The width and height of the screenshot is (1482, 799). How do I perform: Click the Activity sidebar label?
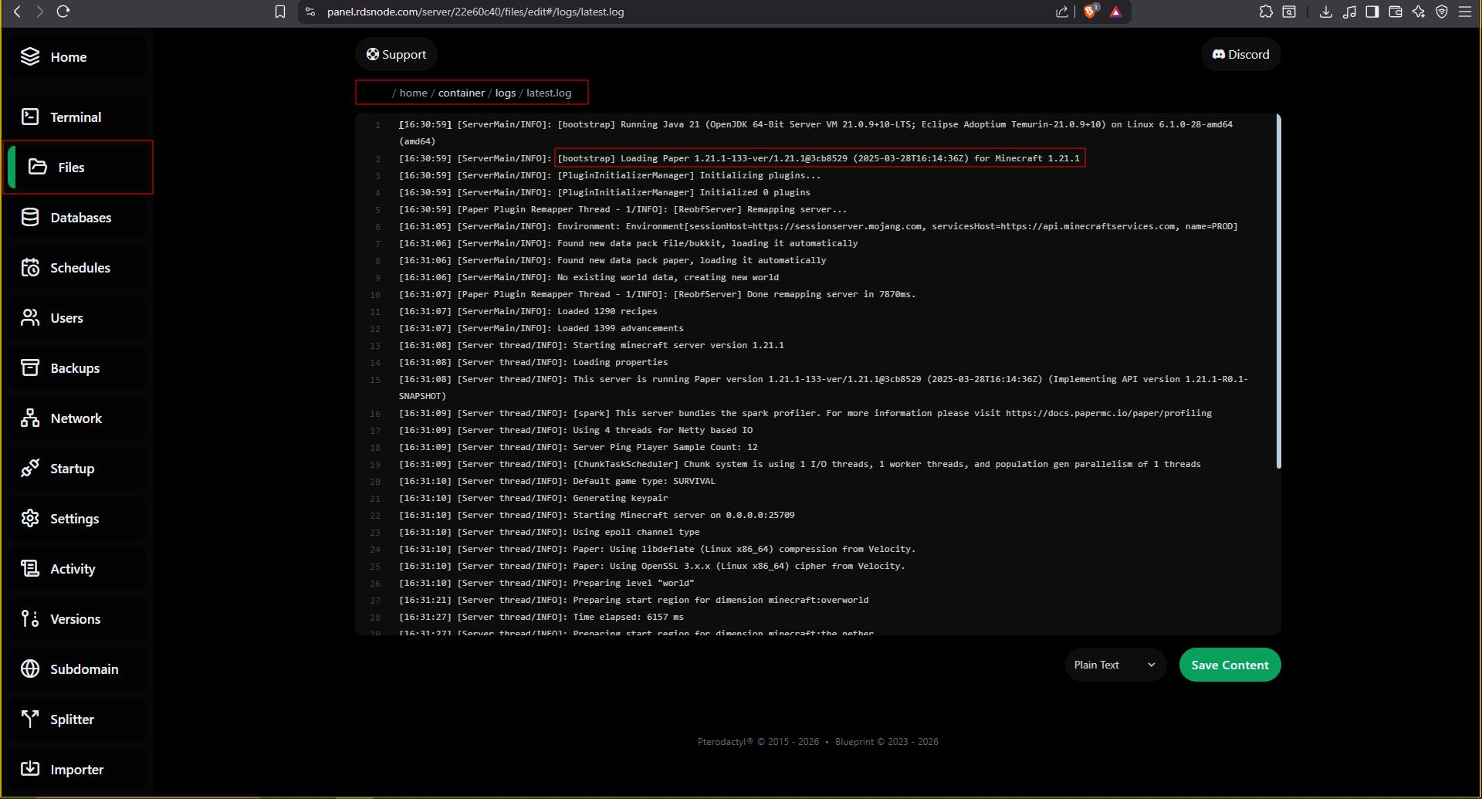73,569
